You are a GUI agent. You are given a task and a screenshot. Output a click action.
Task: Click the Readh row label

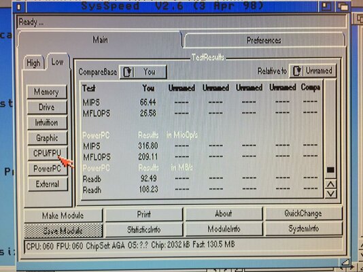point(92,190)
